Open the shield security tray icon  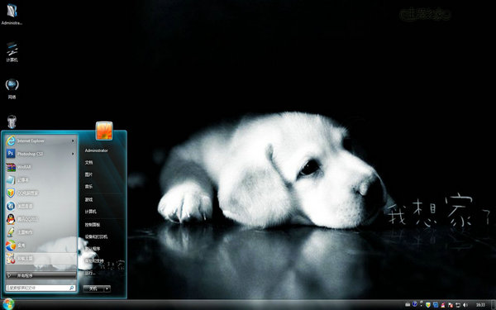(428, 305)
